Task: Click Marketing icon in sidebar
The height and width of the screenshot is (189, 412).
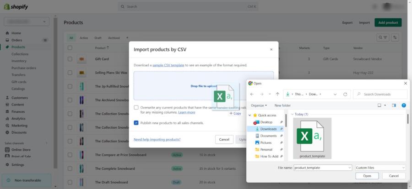Action: (x=7, y=125)
